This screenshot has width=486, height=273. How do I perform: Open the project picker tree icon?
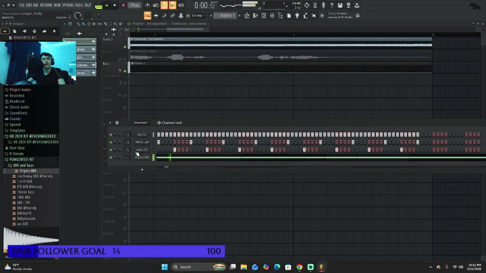coord(281,16)
